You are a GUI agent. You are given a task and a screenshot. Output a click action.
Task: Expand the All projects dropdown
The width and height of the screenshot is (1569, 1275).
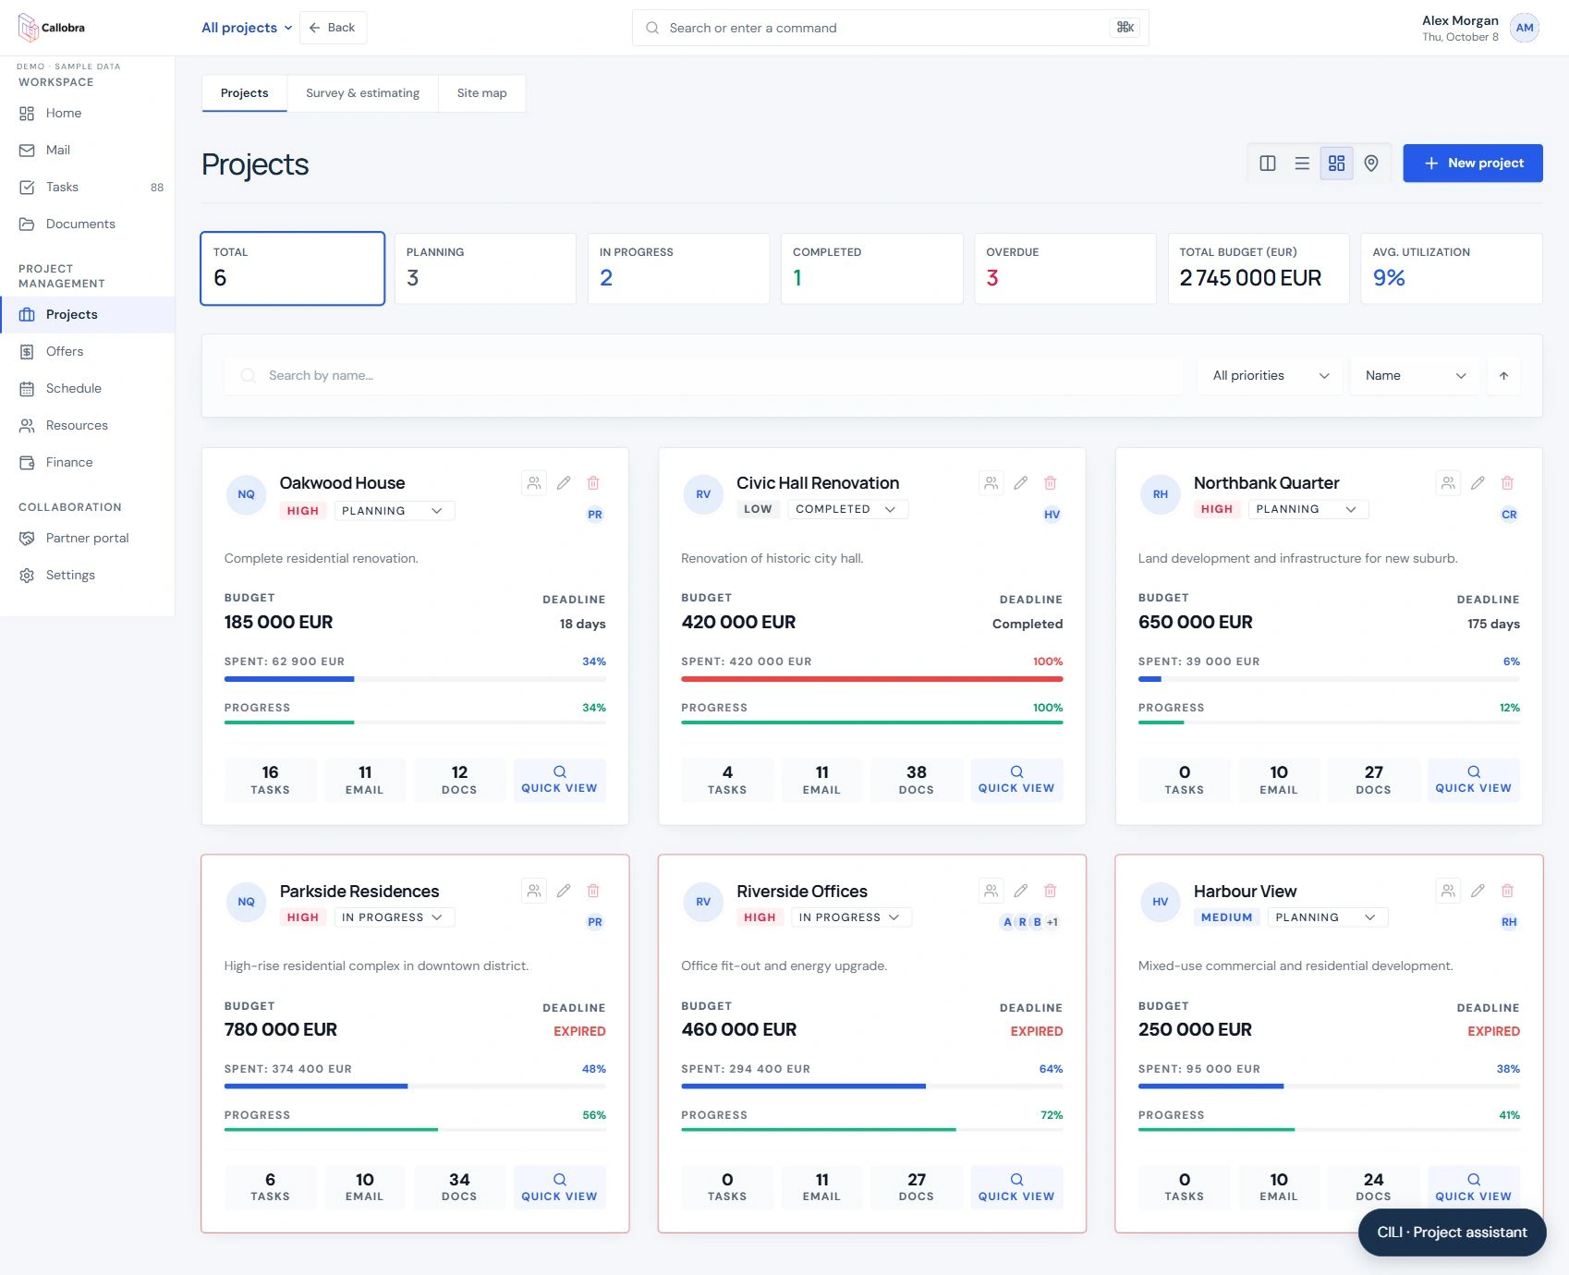point(247,28)
